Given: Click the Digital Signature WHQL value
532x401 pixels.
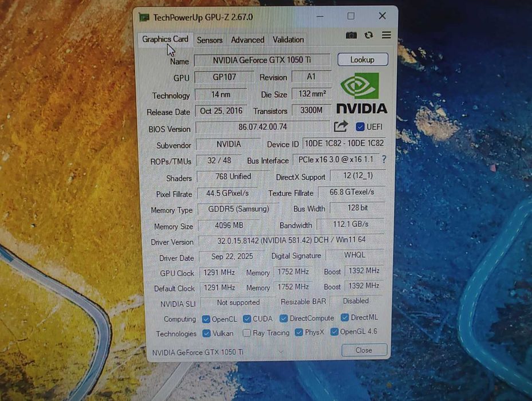Looking at the screenshot, I should (x=354, y=255).
